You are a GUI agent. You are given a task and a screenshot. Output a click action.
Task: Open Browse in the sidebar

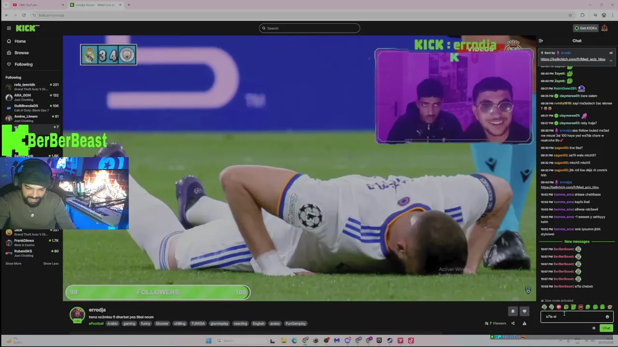21,53
